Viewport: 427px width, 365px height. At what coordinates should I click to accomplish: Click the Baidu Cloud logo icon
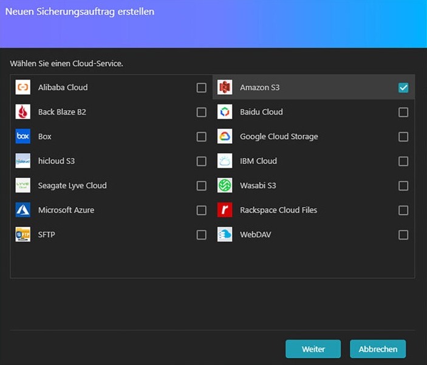[225, 112]
